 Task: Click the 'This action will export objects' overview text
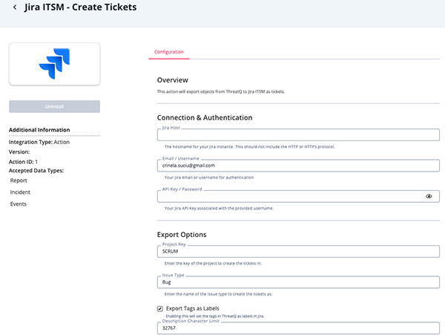point(221,92)
